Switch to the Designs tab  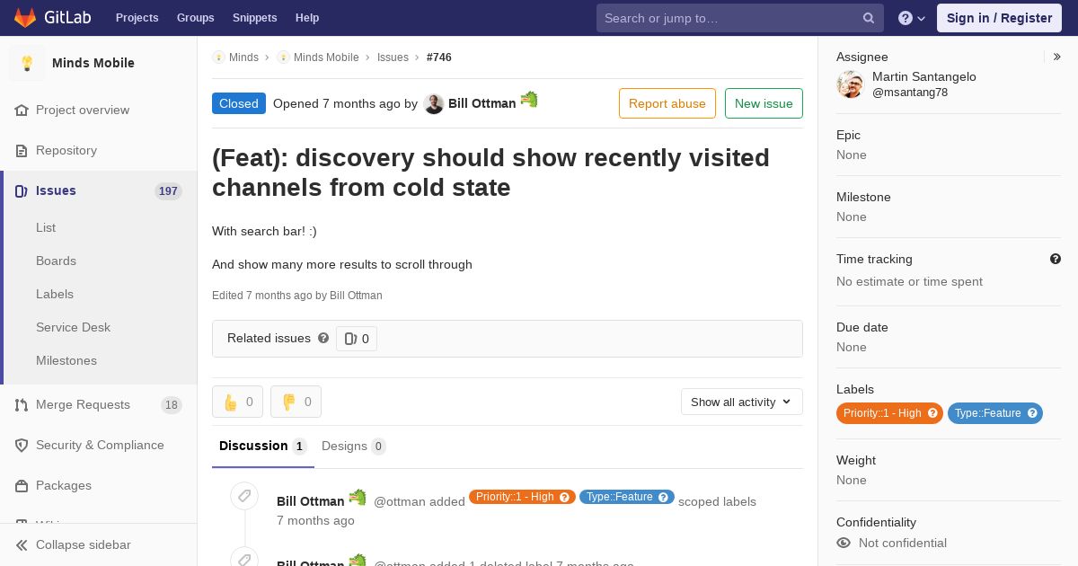pyautogui.click(x=354, y=446)
